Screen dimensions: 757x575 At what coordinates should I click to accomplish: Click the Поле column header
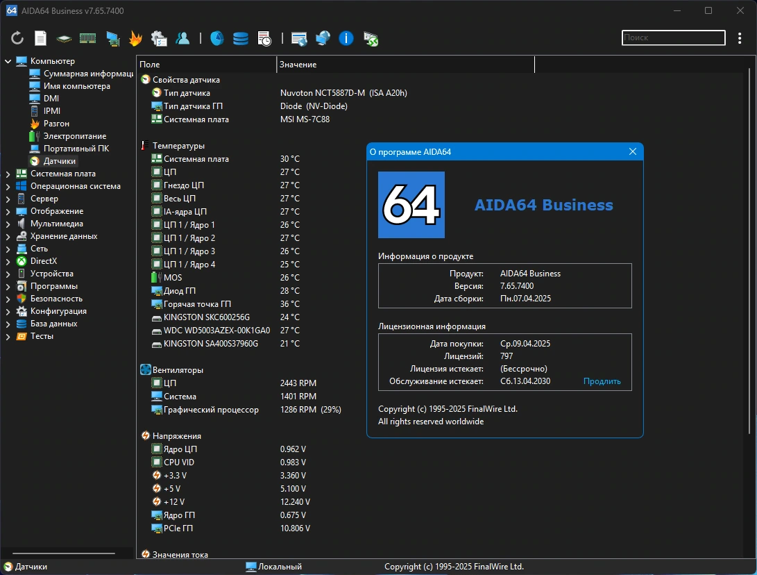click(x=207, y=65)
